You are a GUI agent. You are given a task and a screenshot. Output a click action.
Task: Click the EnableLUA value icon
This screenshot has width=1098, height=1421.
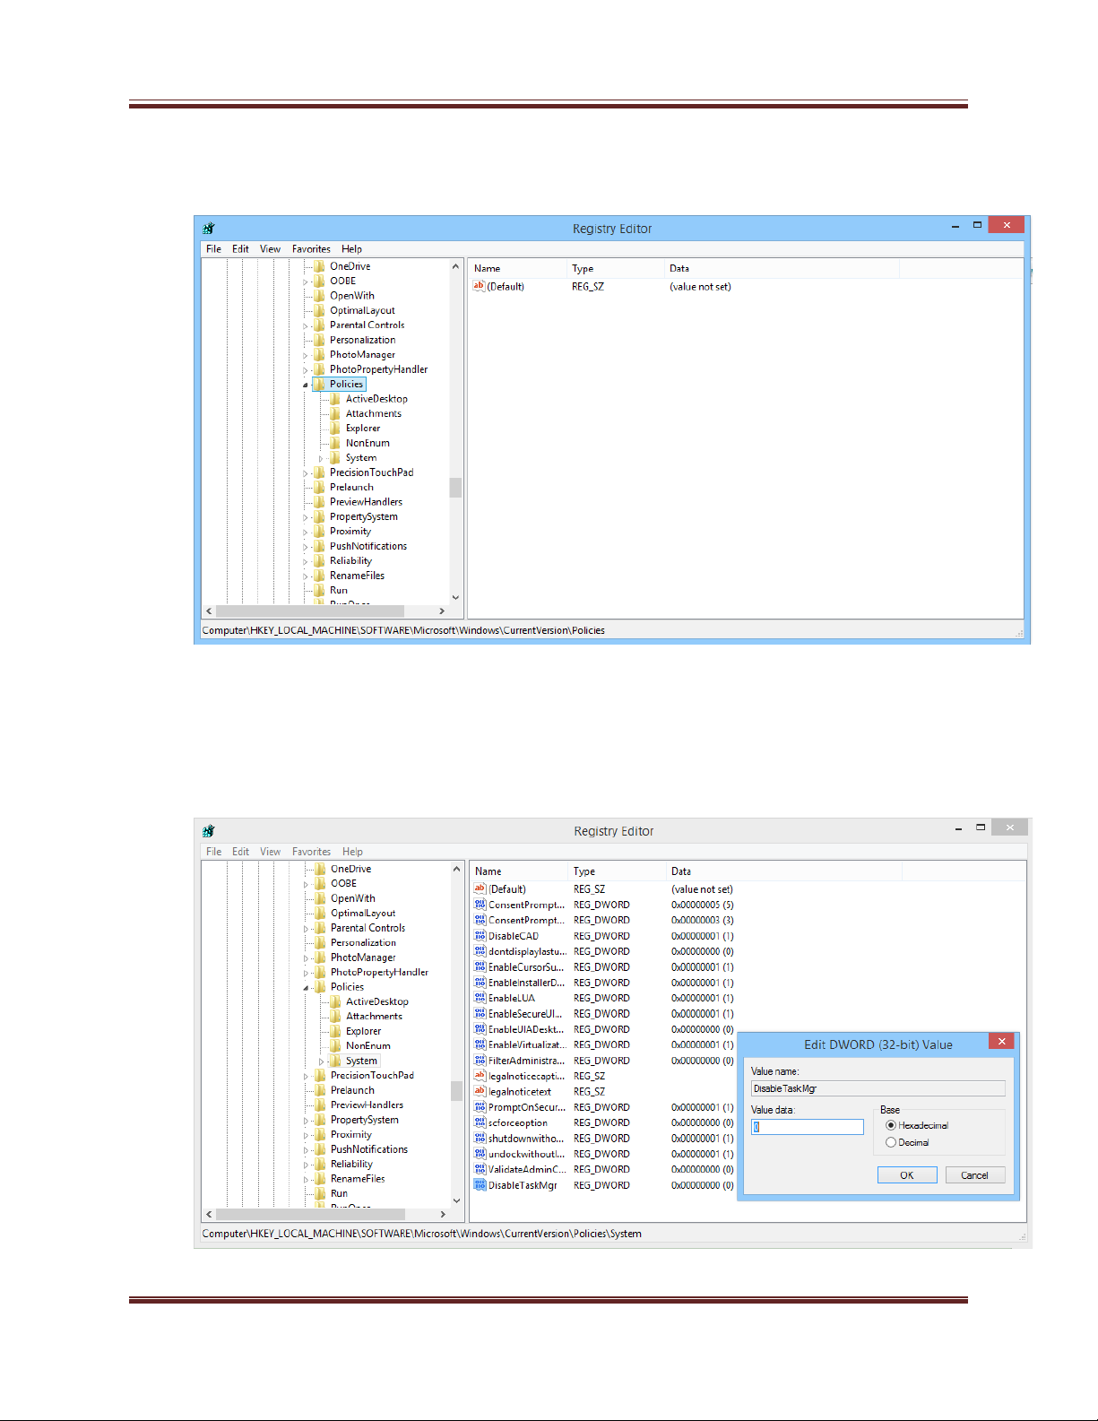coord(480,998)
